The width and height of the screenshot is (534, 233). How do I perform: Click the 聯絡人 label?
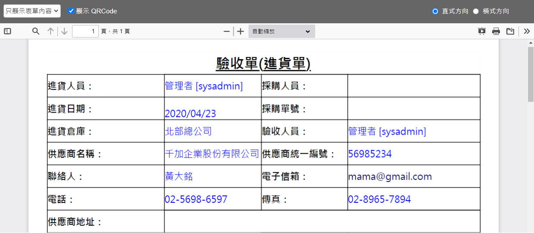[66, 176]
